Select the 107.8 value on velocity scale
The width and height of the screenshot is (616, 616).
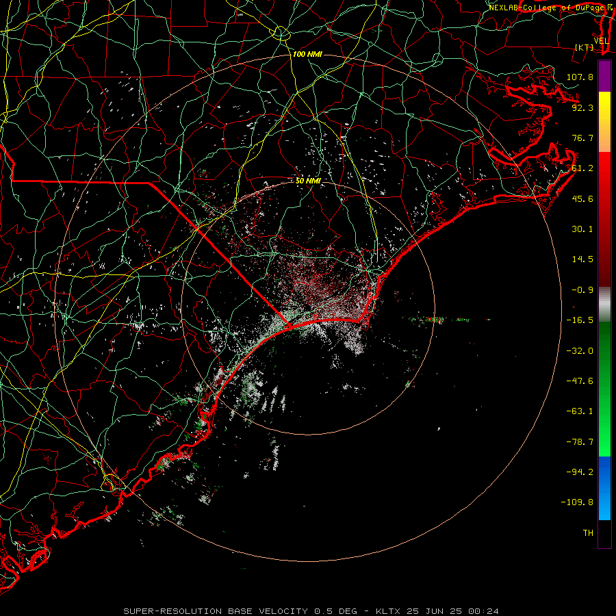(580, 77)
